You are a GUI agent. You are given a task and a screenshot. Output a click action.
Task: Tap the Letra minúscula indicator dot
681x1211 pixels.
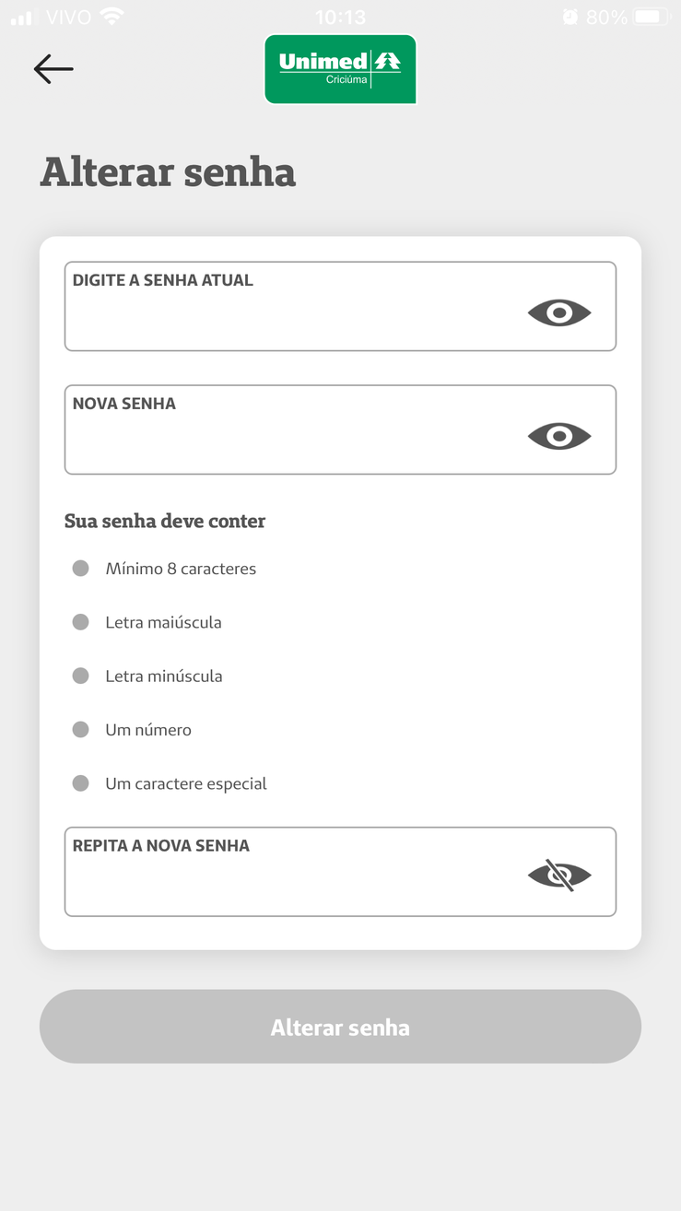point(81,676)
